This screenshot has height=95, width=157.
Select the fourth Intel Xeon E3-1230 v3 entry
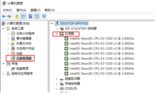coord(102,54)
